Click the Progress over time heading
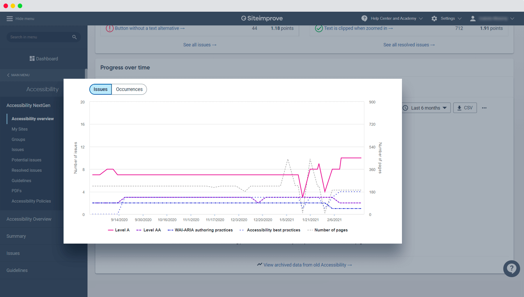 coord(125,67)
